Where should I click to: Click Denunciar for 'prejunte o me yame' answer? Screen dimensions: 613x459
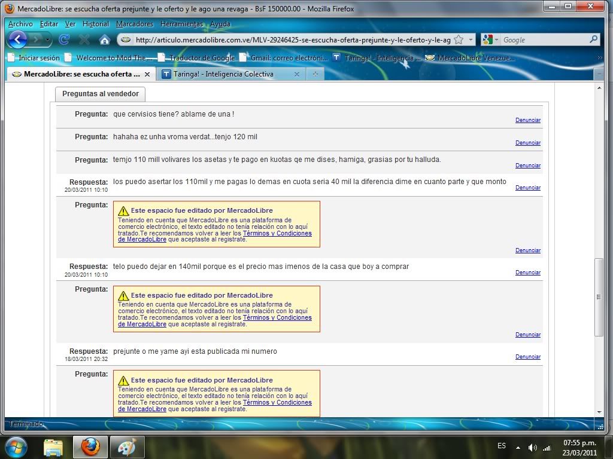point(528,357)
